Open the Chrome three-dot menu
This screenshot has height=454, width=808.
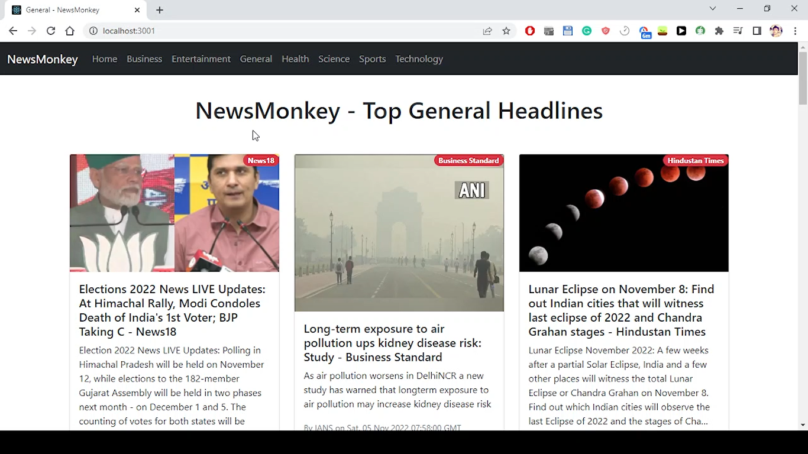pyautogui.click(x=795, y=31)
